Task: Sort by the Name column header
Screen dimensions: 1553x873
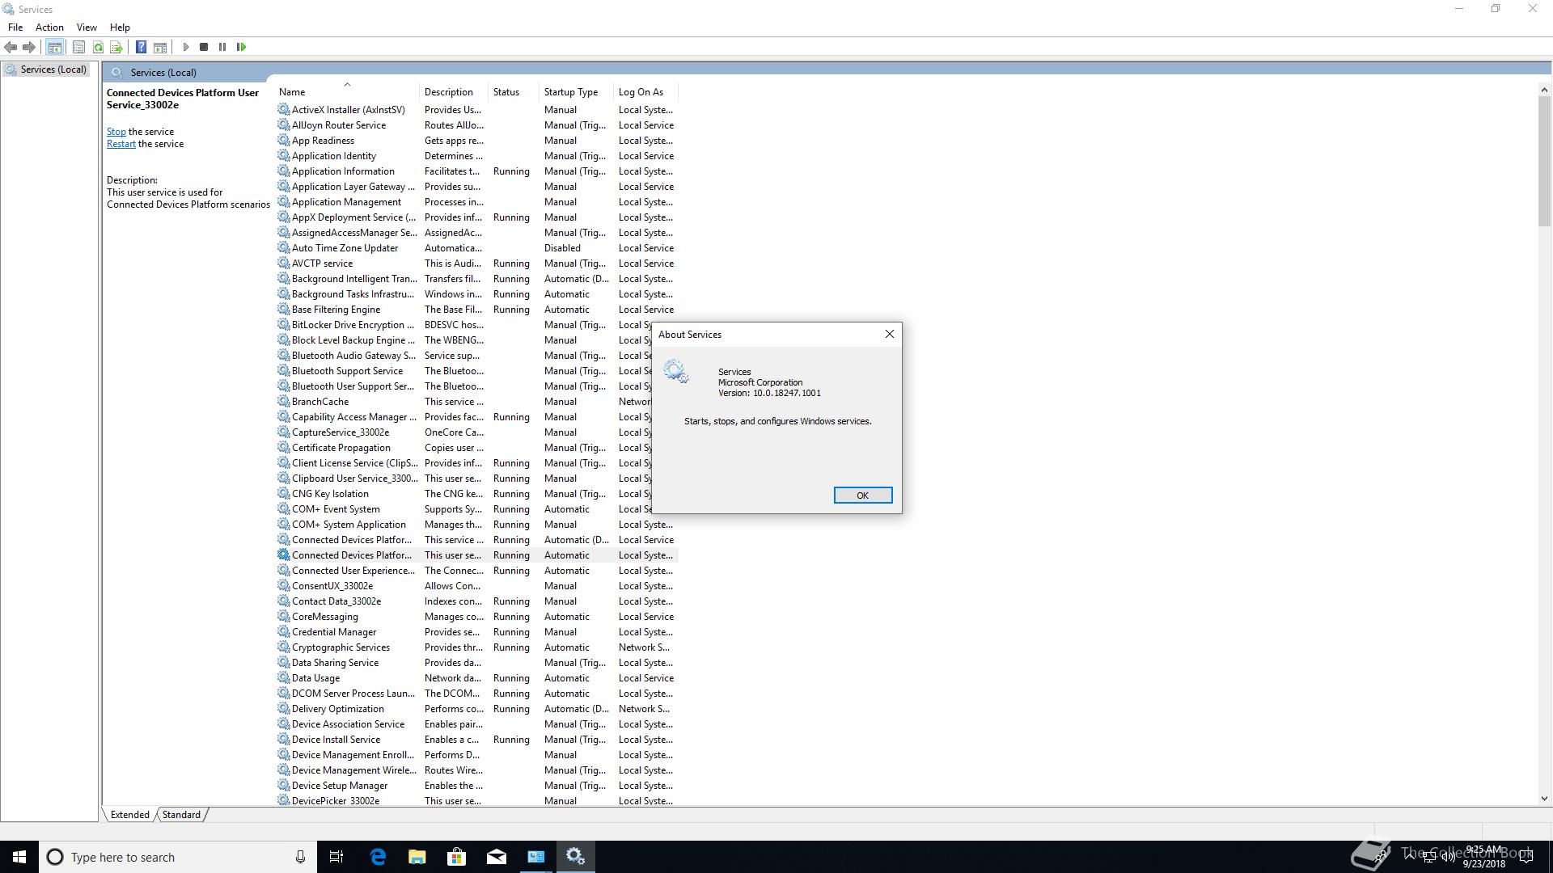Action: (x=292, y=92)
